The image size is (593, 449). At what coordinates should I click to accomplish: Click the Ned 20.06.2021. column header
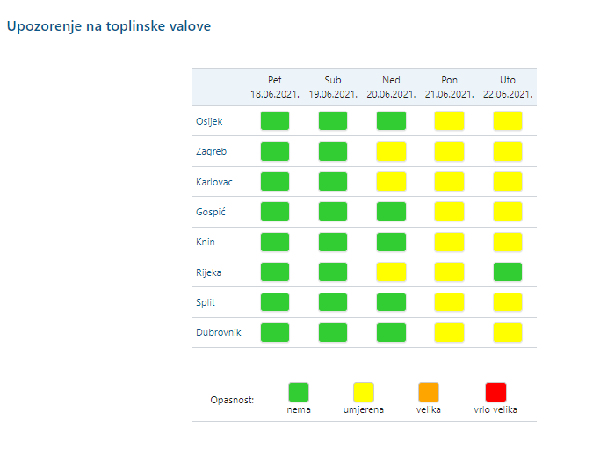pos(391,87)
